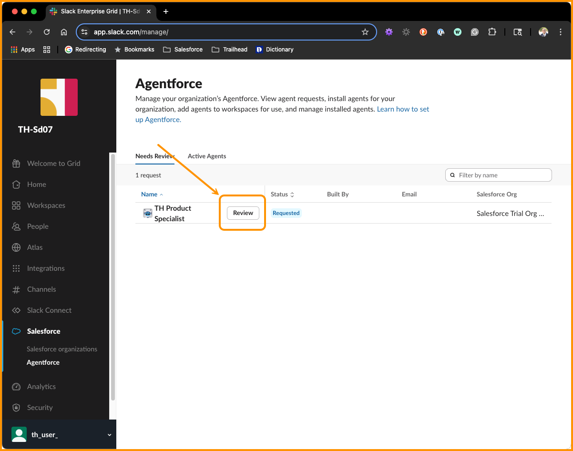This screenshot has height=451, width=573.
Task: Close the Slack Enterprise Grid tab
Action: (x=149, y=11)
